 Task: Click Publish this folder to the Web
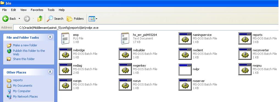(x=29, y=53)
